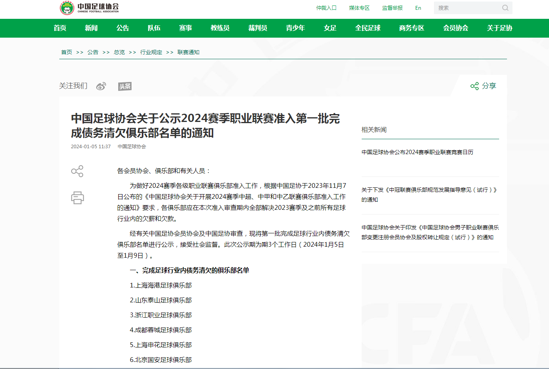Go to 首页 in green navigation bar

click(x=60, y=28)
